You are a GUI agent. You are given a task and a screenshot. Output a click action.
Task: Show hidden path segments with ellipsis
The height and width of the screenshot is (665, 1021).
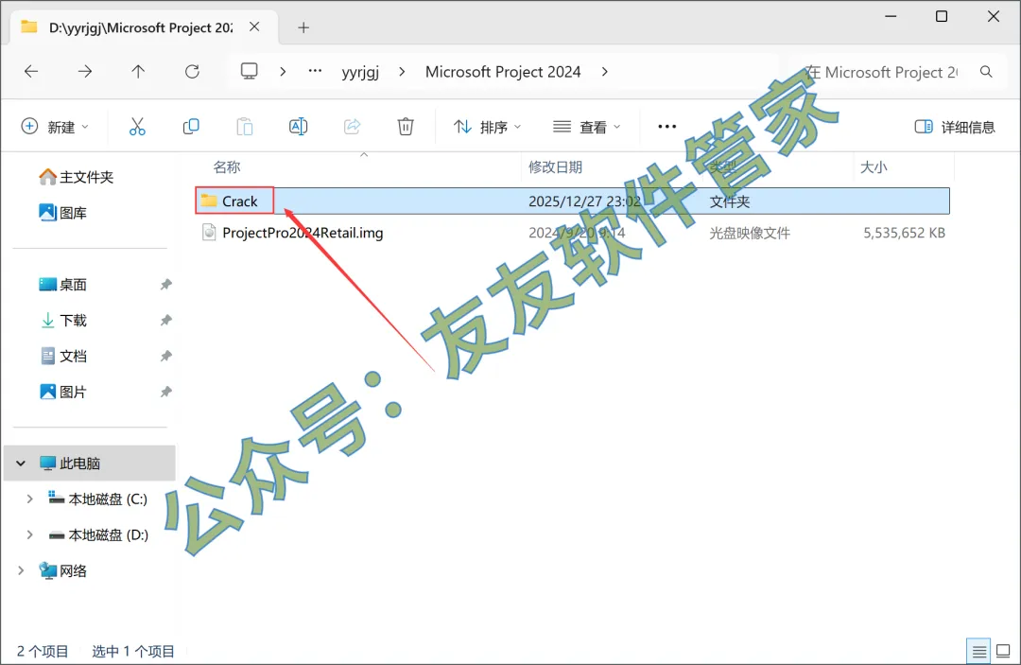click(x=315, y=71)
